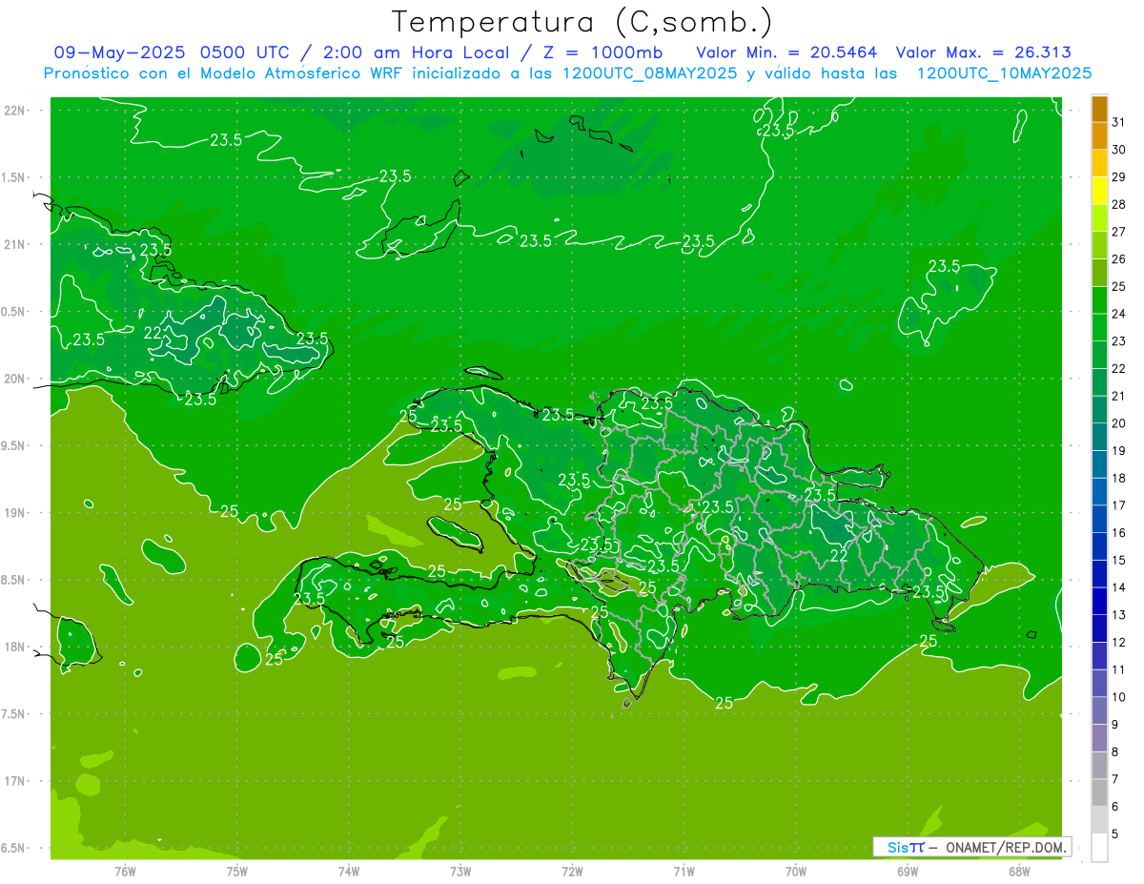Click the "72W" longitude axis label
1144x884 pixels.
(x=572, y=871)
